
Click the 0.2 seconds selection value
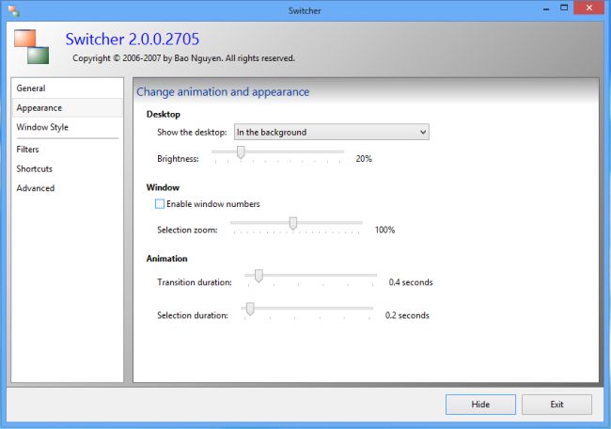pyautogui.click(x=407, y=315)
